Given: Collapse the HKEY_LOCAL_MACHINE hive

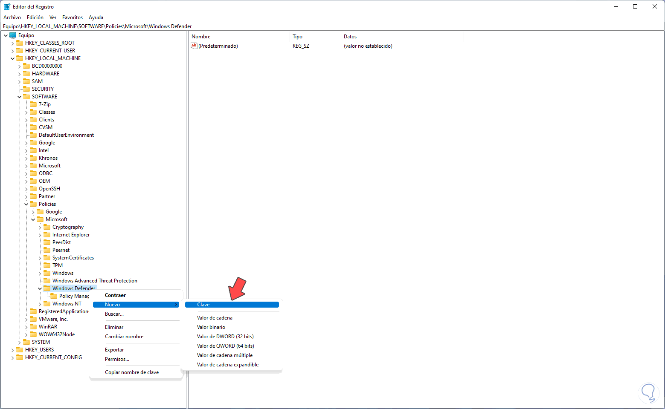Looking at the screenshot, I should pyautogui.click(x=12, y=58).
